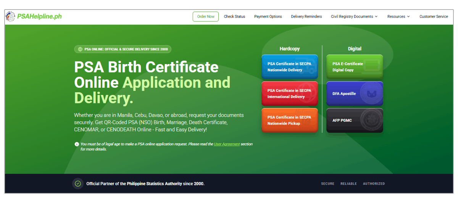Choose the AFP PGMC card

tap(355, 120)
